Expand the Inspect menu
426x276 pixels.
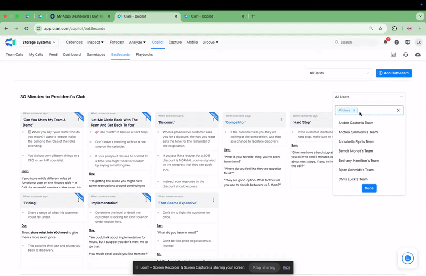tap(95, 43)
